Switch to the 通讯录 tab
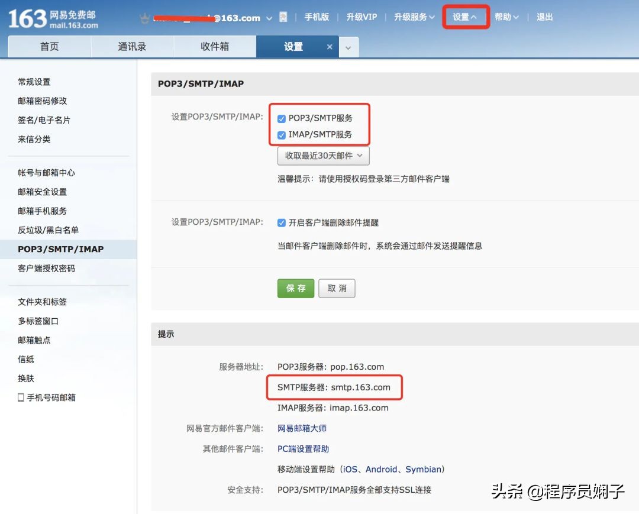This screenshot has height=514, width=639. pyautogui.click(x=132, y=46)
